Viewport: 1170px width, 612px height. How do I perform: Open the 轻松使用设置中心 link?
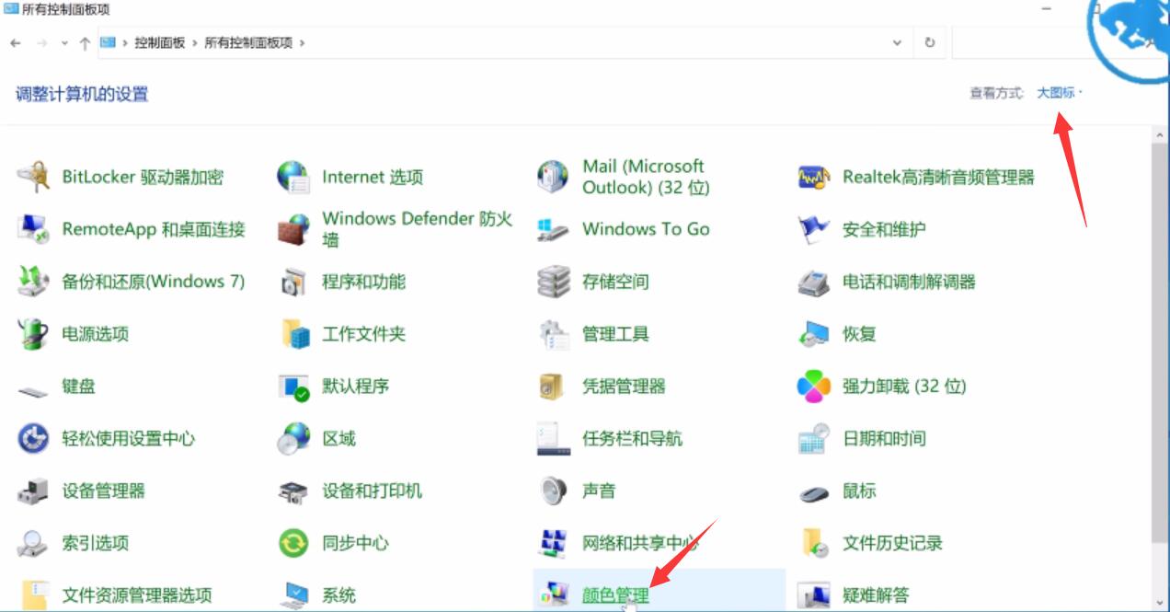pos(129,439)
